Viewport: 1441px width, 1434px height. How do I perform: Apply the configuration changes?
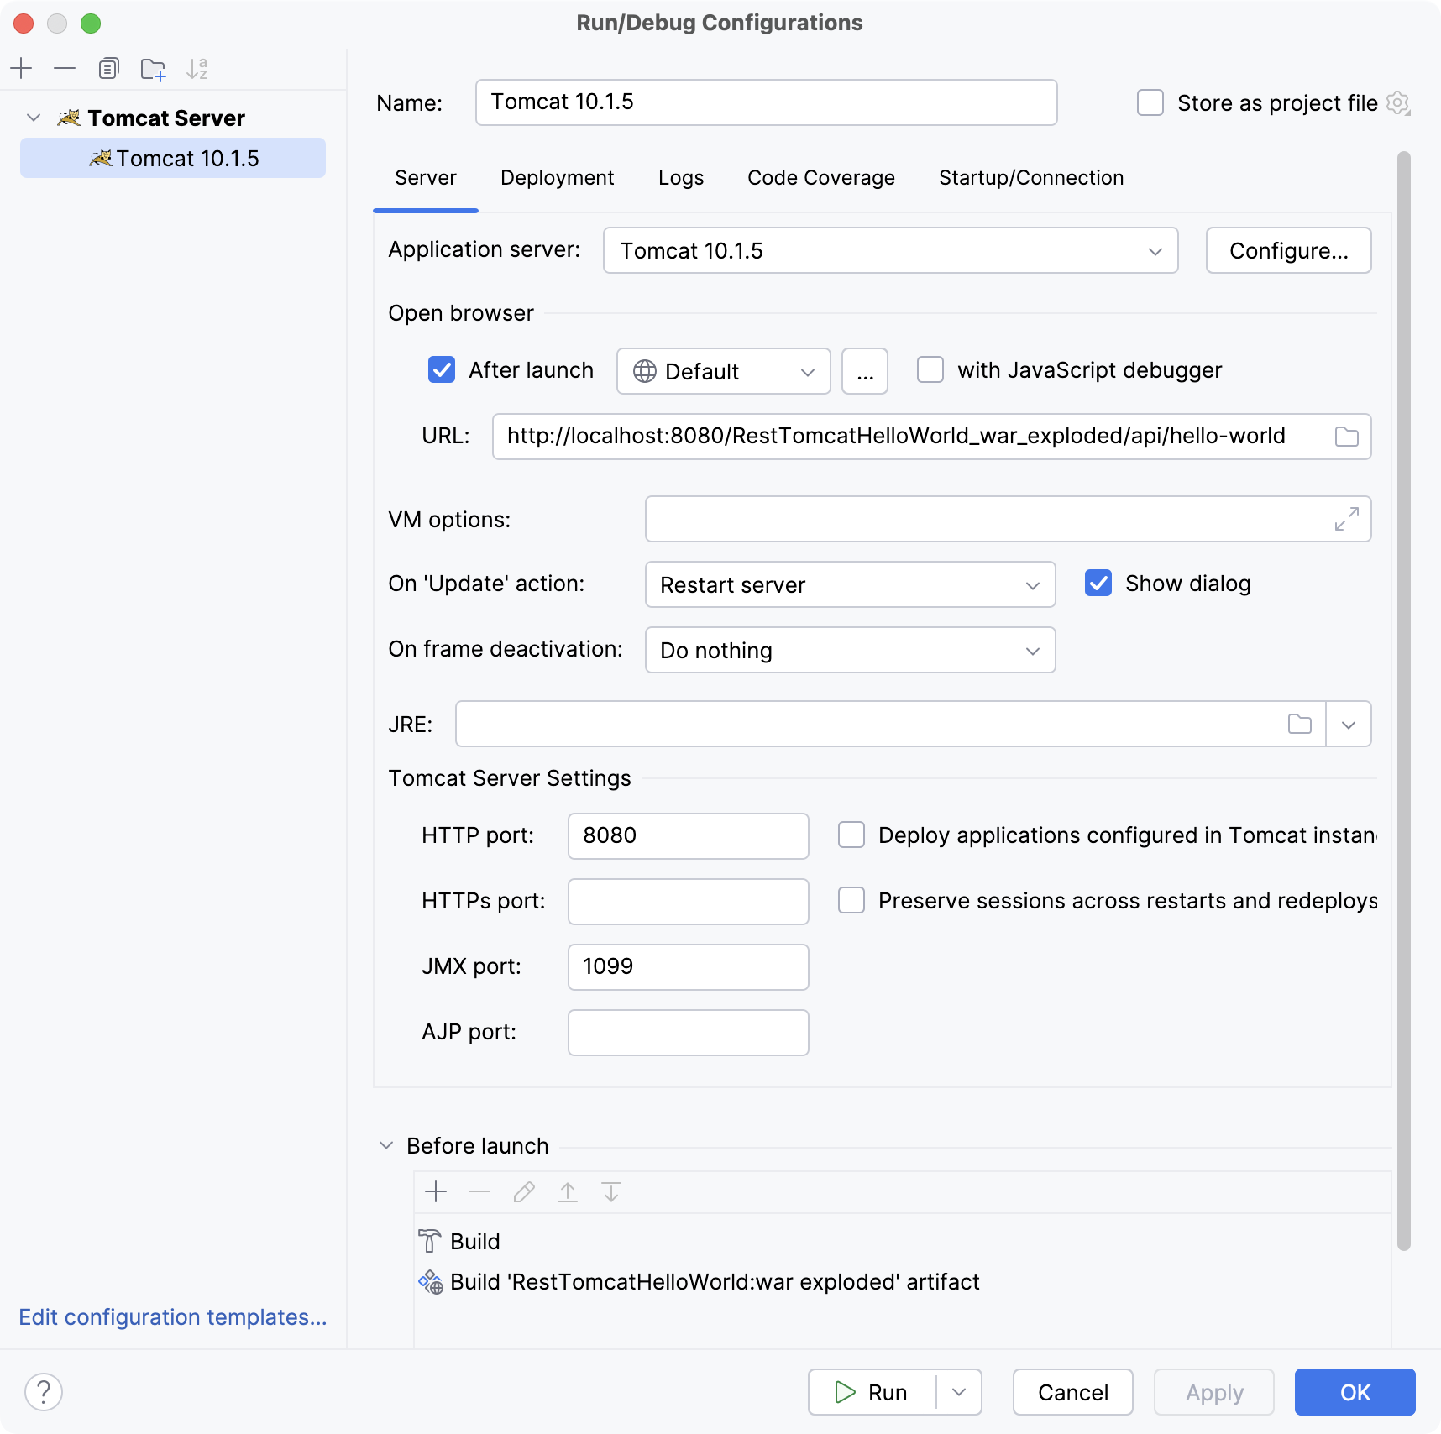(1213, 1392)
